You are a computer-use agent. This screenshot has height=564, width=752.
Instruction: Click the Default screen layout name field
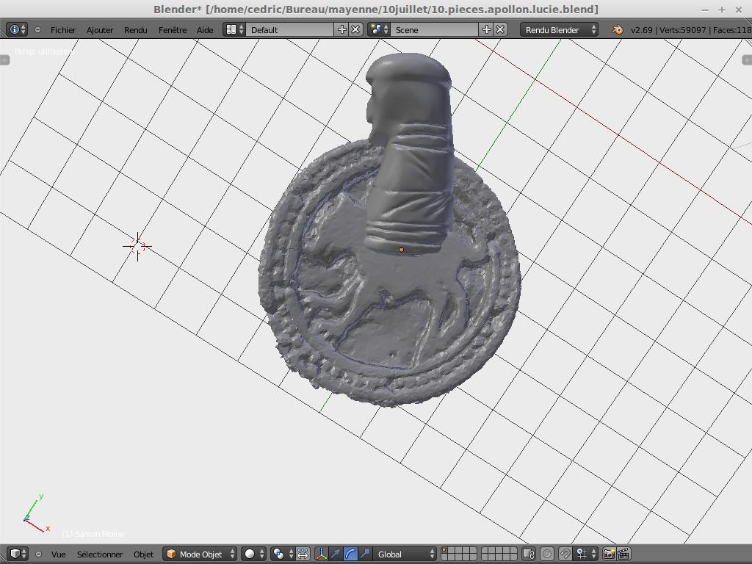pyautogui.click(x=290, y=30)
